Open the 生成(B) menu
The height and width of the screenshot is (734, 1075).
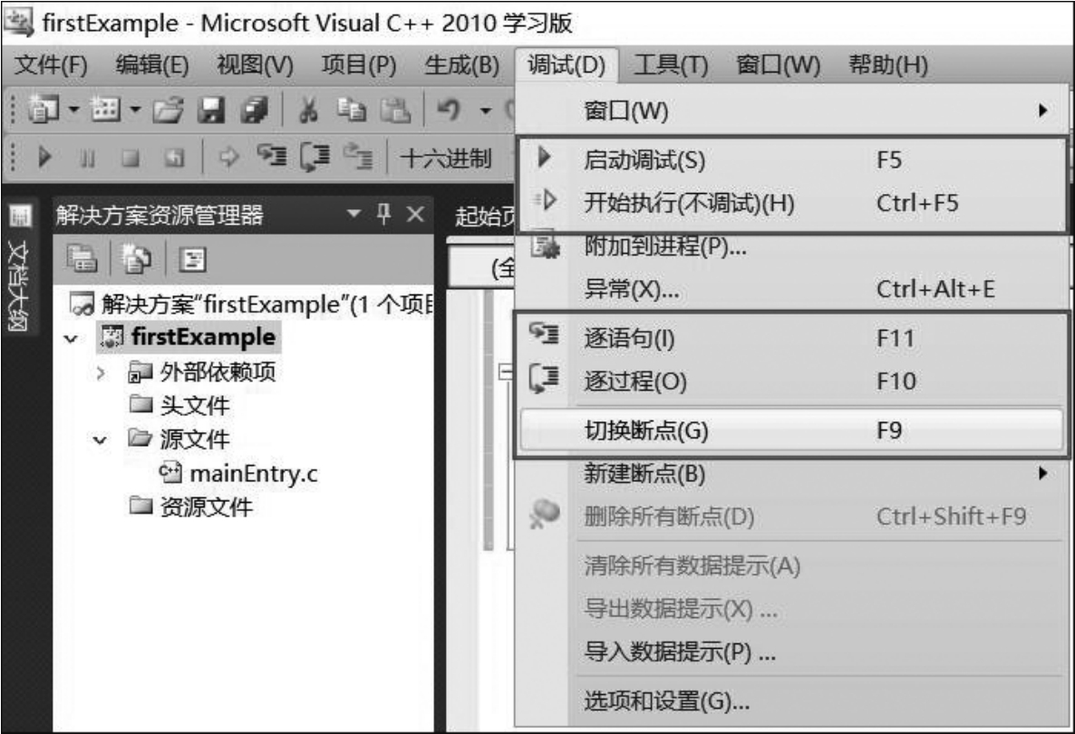pyautogui.click(x=462, y=65)
